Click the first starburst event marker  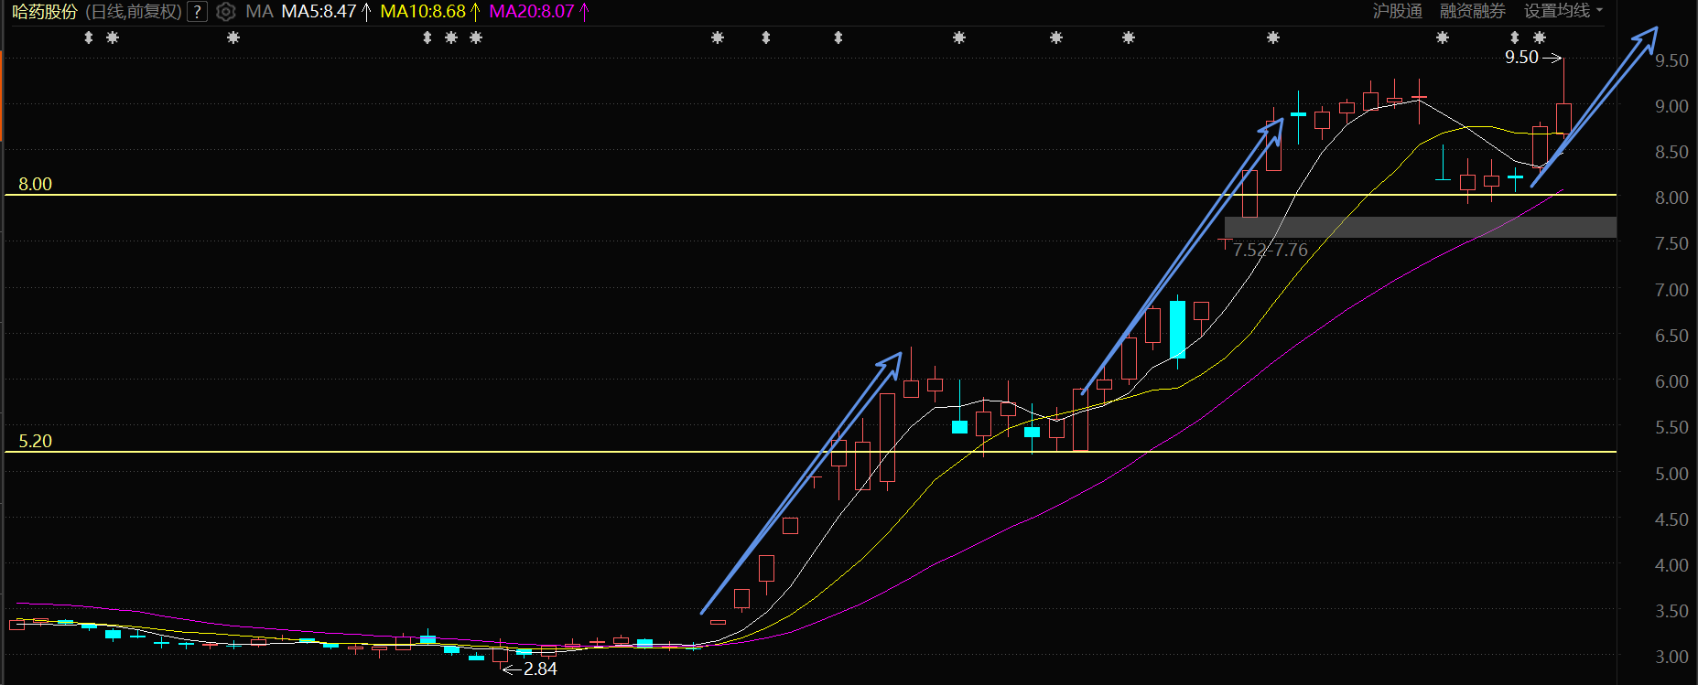tap(113, 37)
